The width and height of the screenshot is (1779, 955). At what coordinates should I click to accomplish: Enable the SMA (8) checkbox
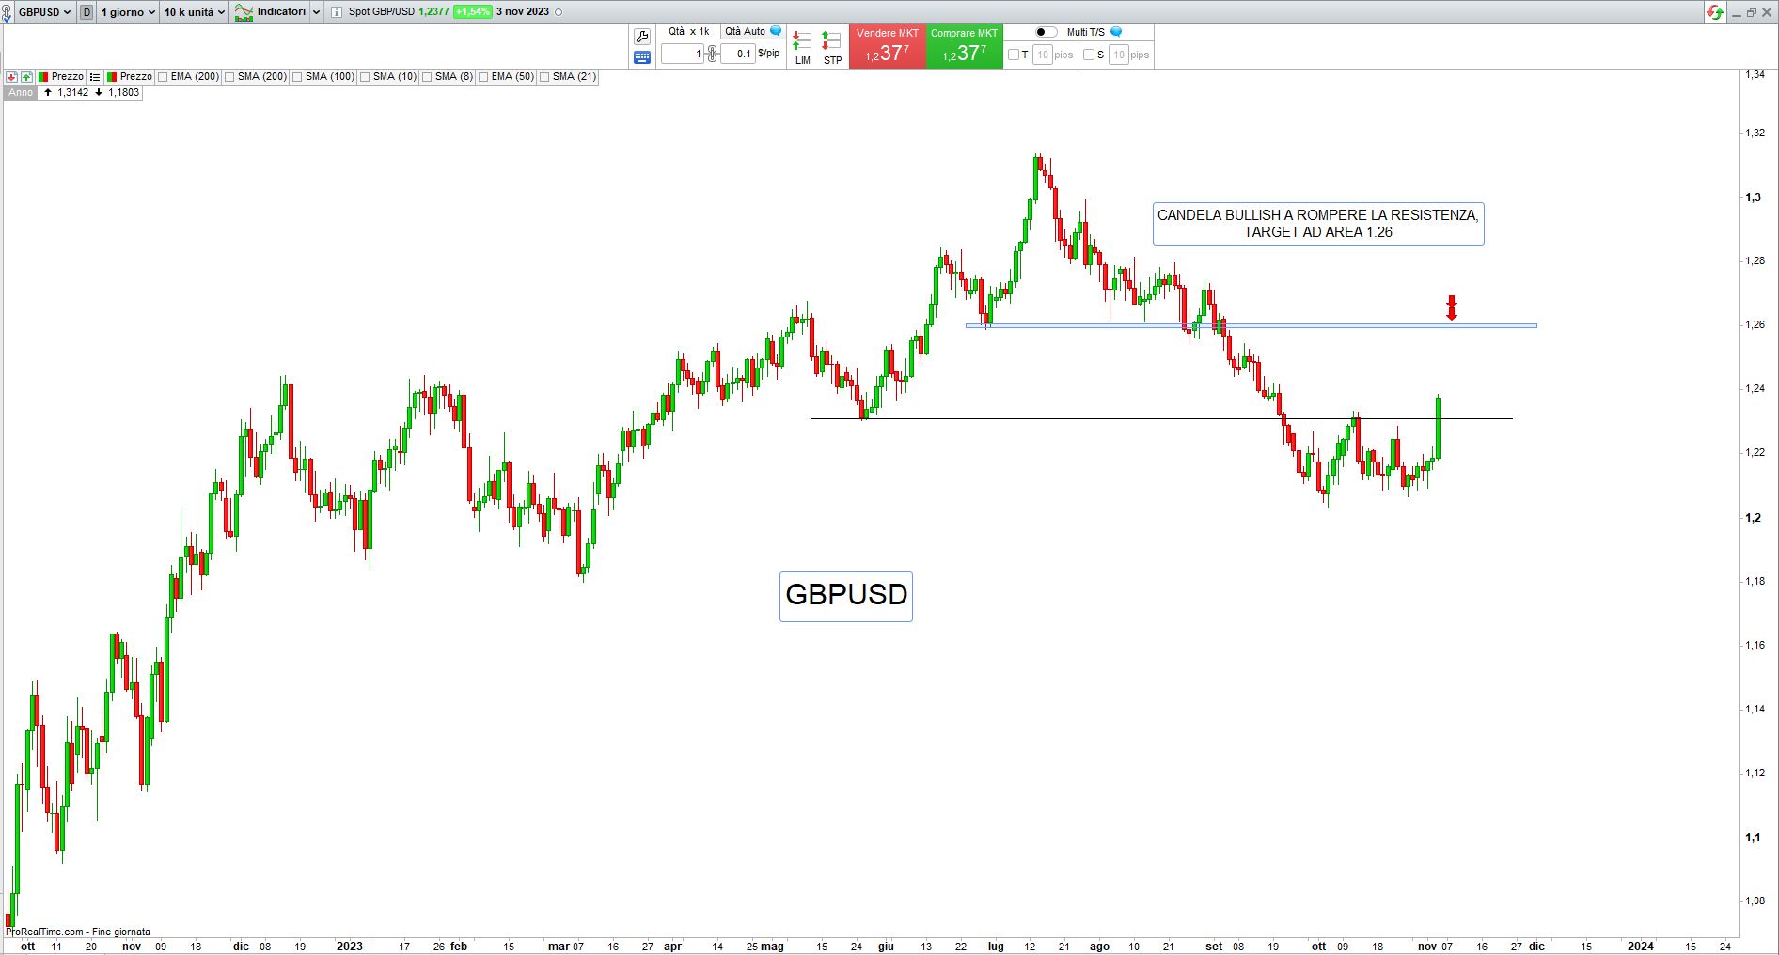pyautogui.click(x=427, y=77)
